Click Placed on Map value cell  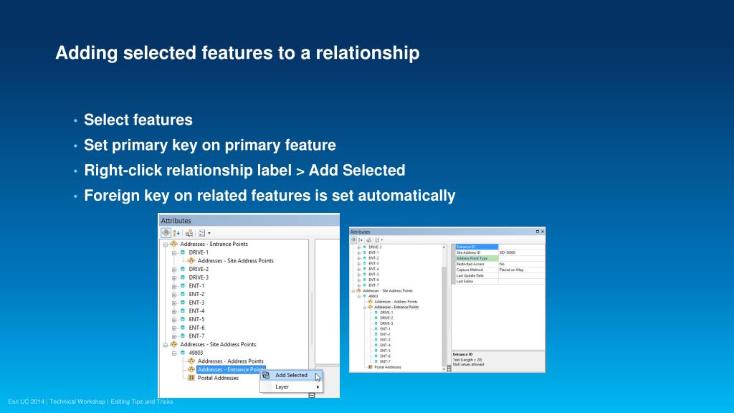pyautogui.click(x=521, y=270)
